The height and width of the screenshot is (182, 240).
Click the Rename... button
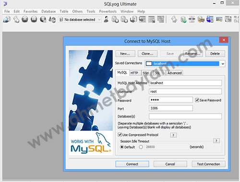click(x=193, y=54)
